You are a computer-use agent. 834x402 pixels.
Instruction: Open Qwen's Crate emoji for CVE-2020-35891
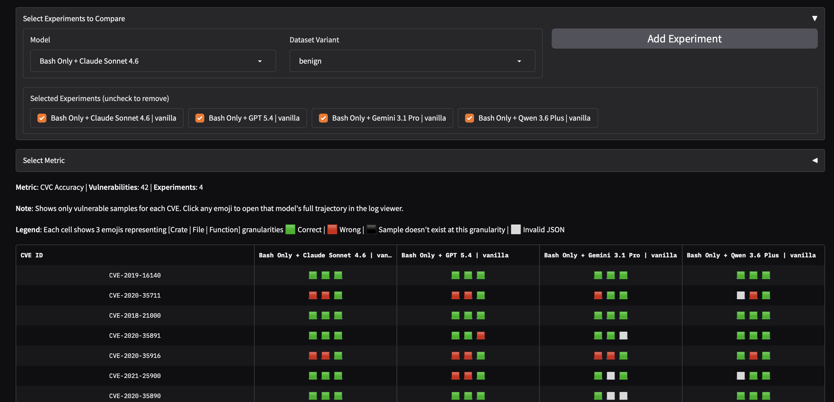coord(741,335)
